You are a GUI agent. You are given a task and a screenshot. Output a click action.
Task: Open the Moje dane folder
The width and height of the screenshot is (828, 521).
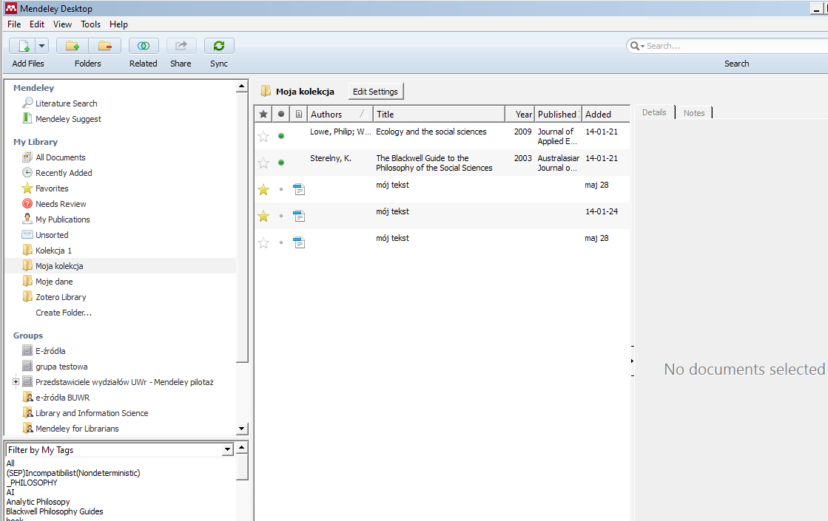pos(54,282)
